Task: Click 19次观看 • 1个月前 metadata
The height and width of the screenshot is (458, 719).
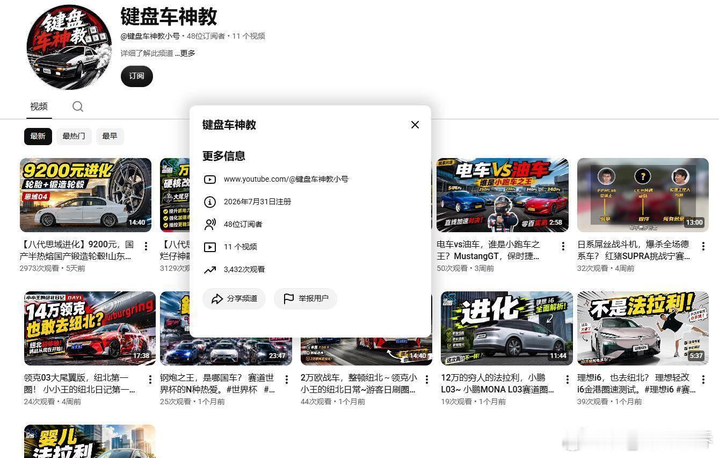Action: (x=473, y=402)
